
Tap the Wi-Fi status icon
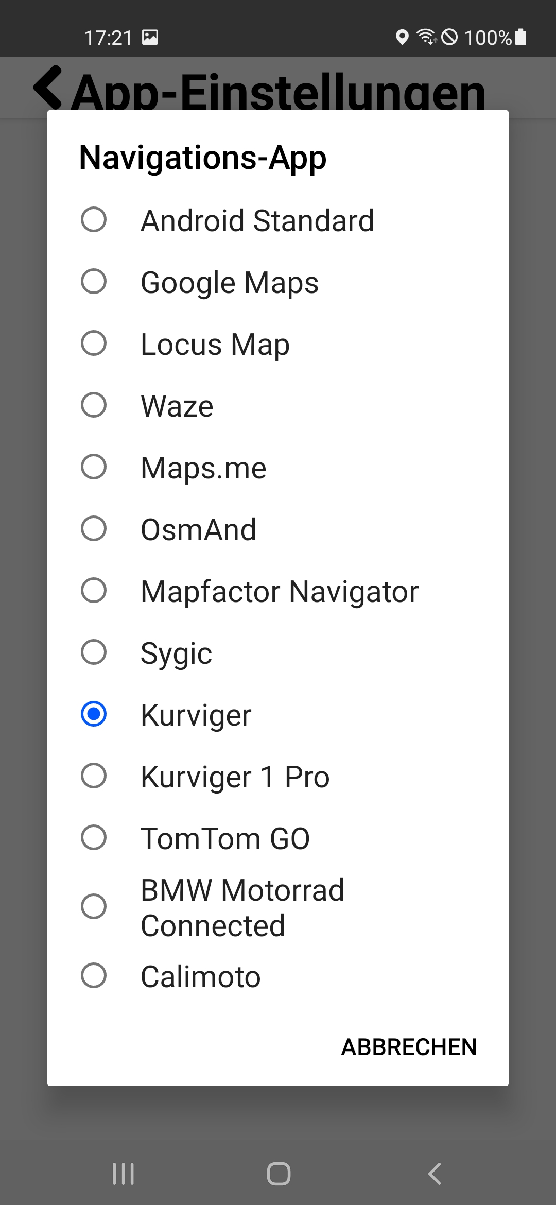point(426,37)
